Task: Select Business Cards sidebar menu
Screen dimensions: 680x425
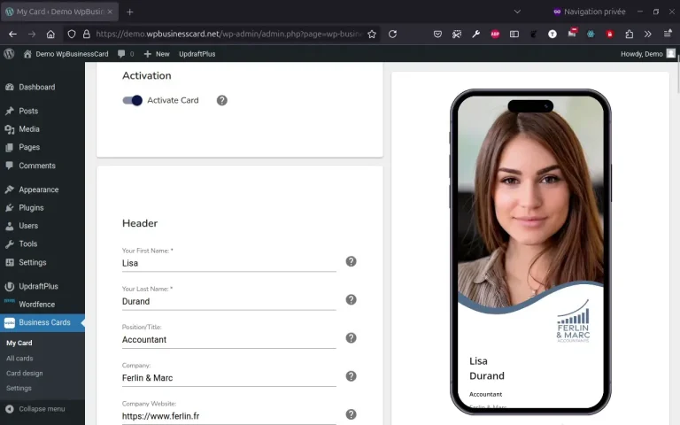Action: point(42,322)
